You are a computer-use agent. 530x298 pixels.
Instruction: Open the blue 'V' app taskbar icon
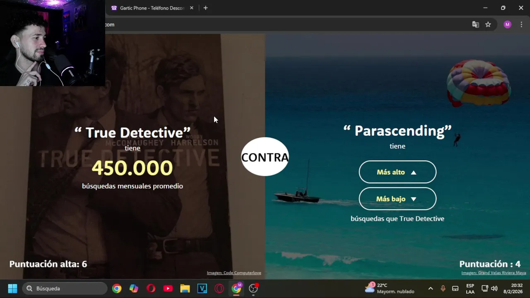(202, 288)
